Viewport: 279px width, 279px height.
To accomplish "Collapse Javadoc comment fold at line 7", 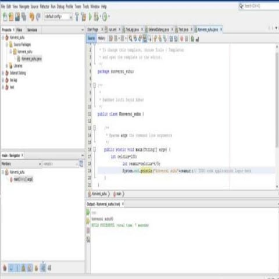I will tap(94, 85).
